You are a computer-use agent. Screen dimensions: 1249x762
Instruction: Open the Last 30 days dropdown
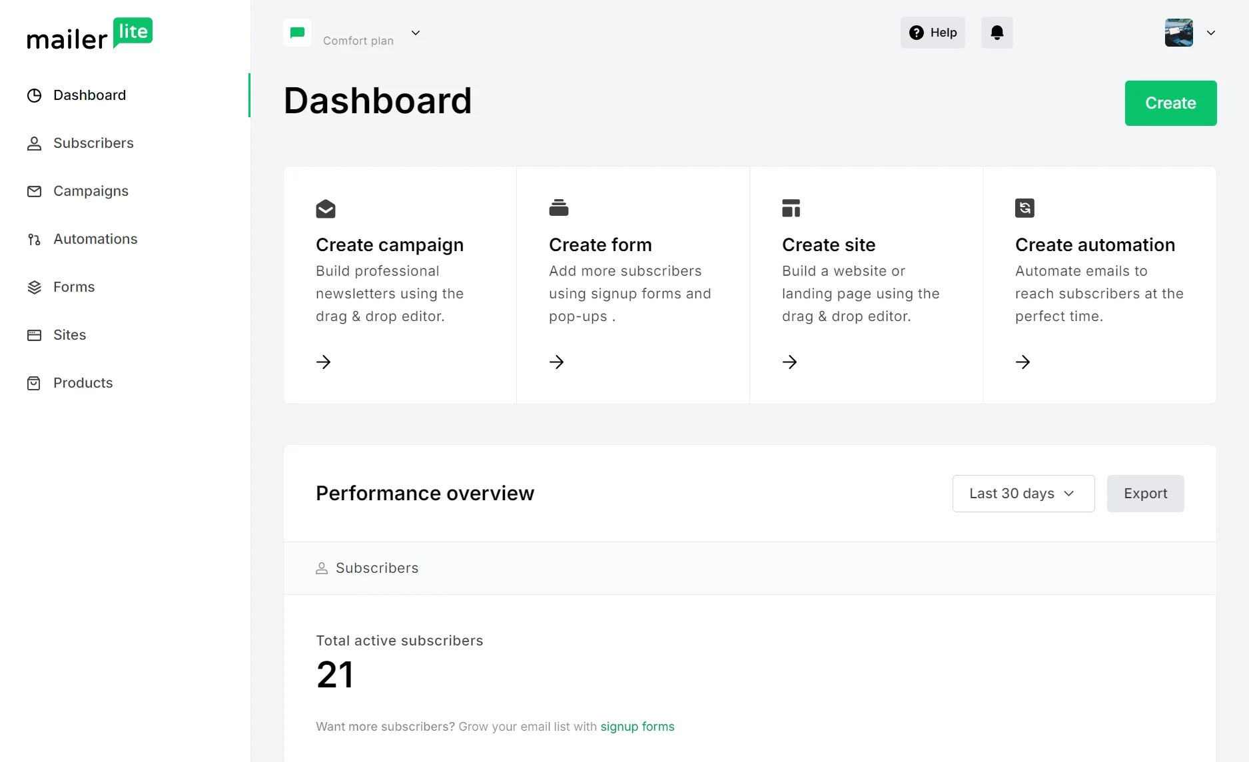[1023, 494]
